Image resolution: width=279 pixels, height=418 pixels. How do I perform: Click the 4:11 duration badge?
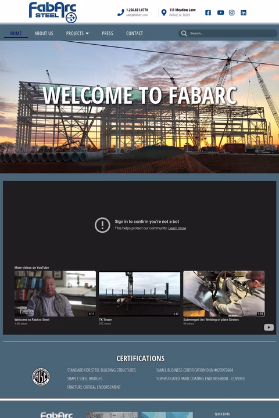[91, 313]
